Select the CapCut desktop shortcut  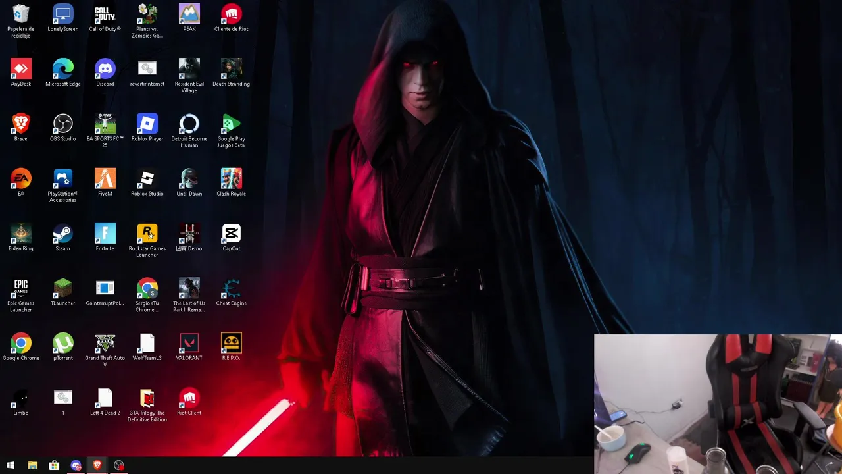click(x=231, y=233)
